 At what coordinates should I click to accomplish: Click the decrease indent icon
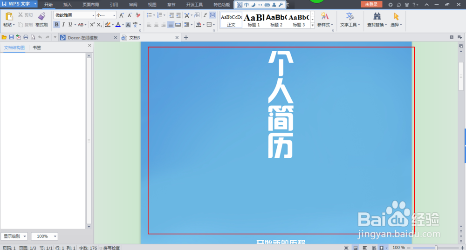tap(171, 15)
